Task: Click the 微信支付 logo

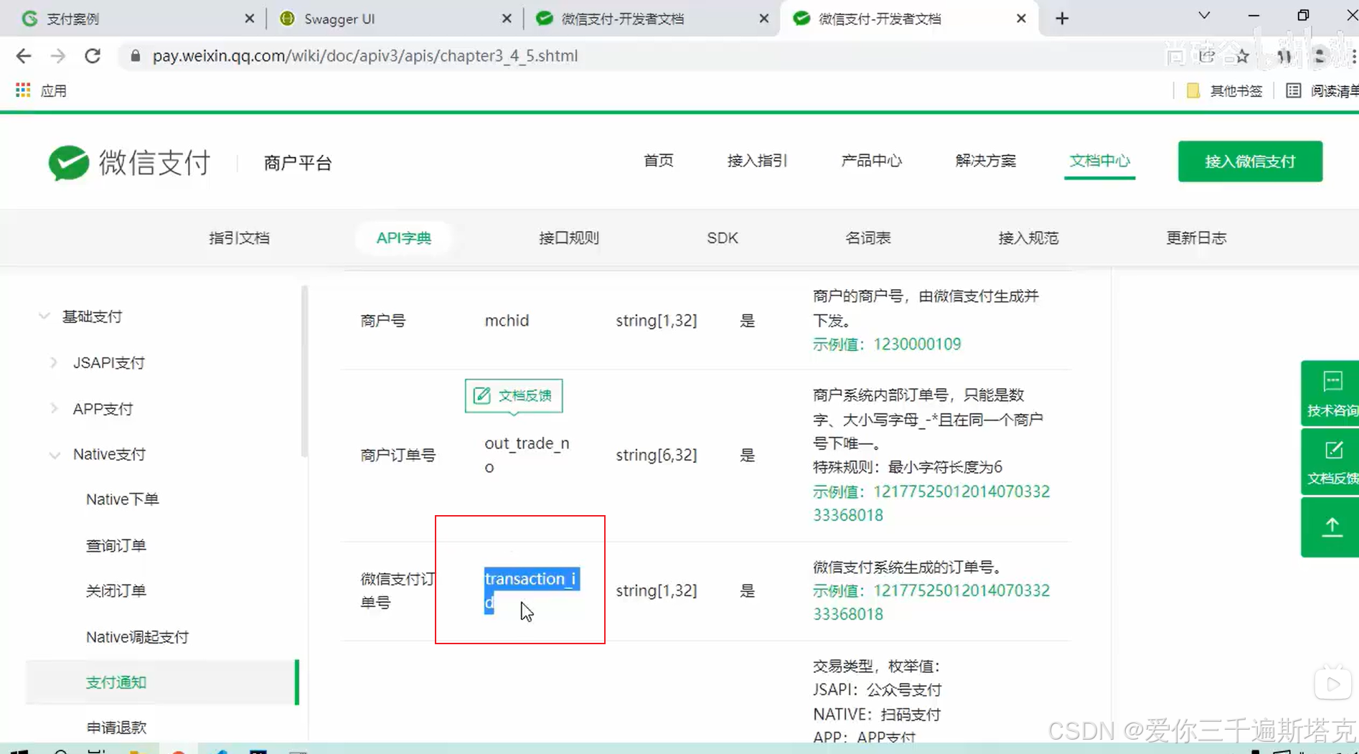Action: 129,162
